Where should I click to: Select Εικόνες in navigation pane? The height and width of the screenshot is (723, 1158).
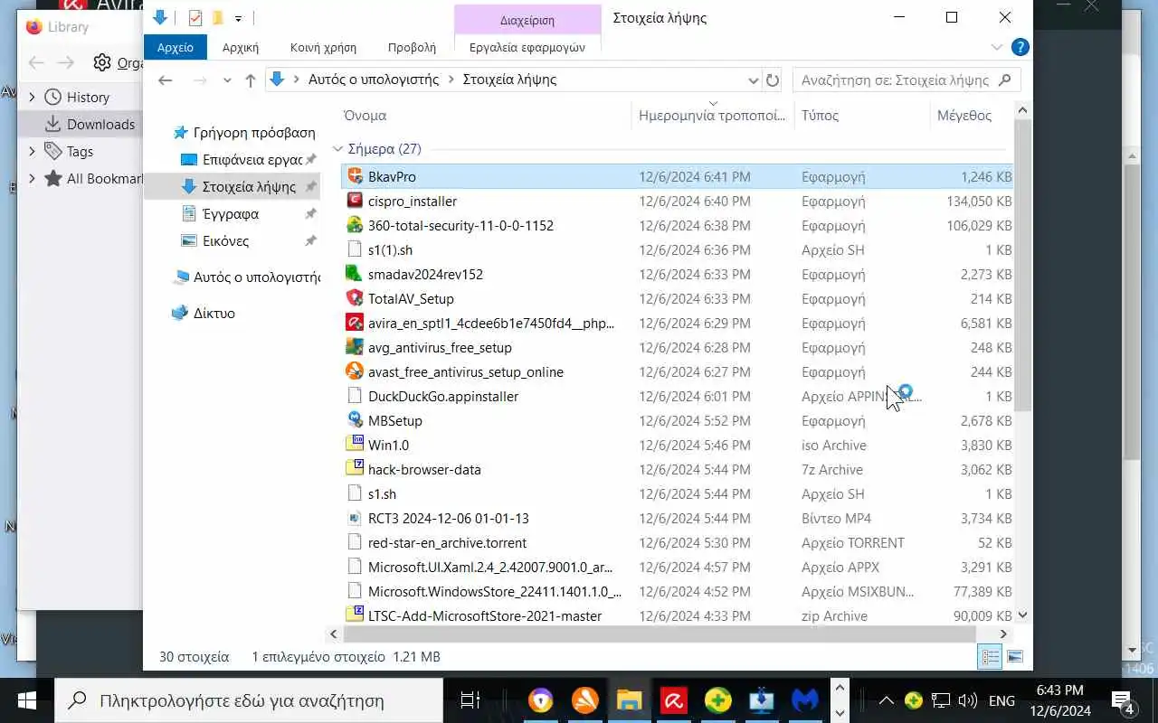tap(225, 241)
